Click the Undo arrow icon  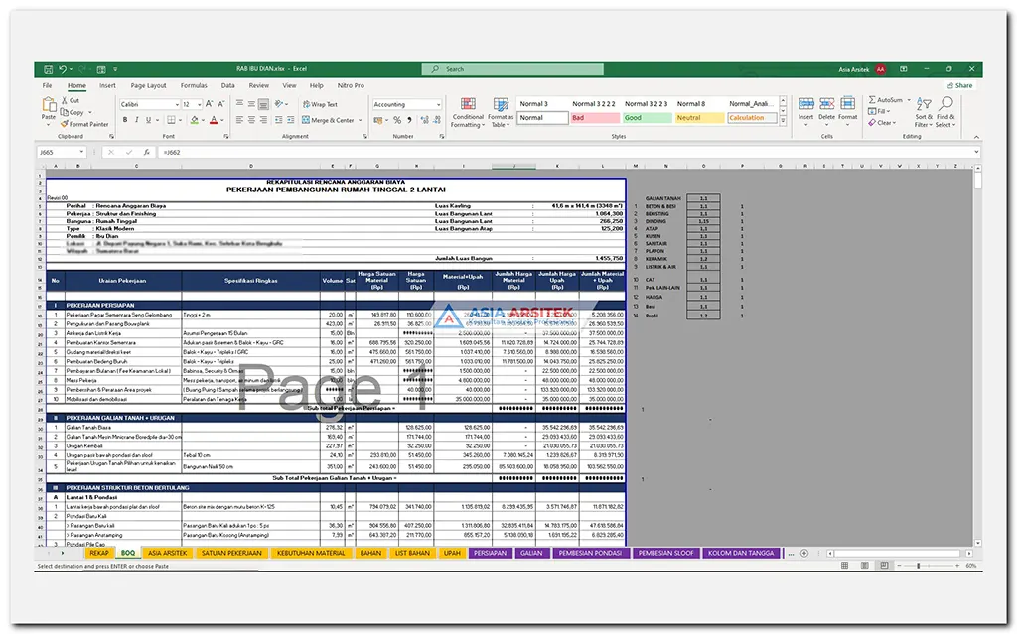pyautogui.click(x=63, y=69)
